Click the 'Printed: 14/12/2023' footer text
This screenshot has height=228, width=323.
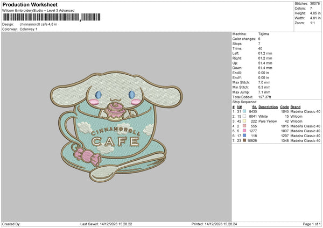pyautogui.click(x=214, y=224)
